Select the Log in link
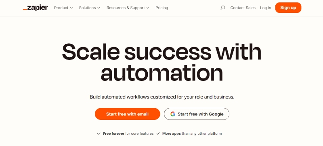 pyautogui.click(x=266, y=8)
